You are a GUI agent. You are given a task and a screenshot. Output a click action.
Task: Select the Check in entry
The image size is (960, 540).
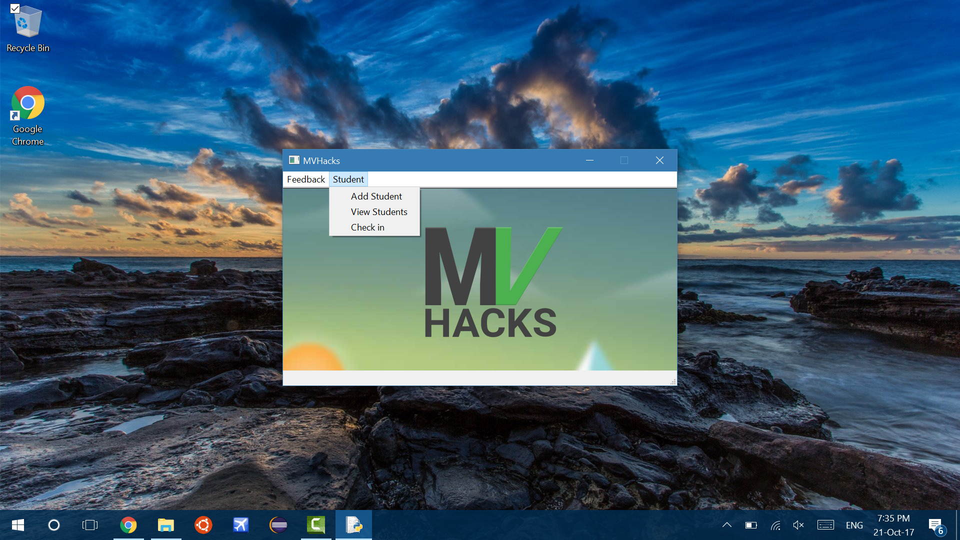point(367,227)
